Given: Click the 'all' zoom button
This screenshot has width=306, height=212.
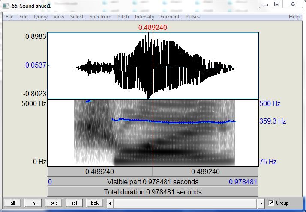Looking at the screenshot, I should [x=12, y=203].
